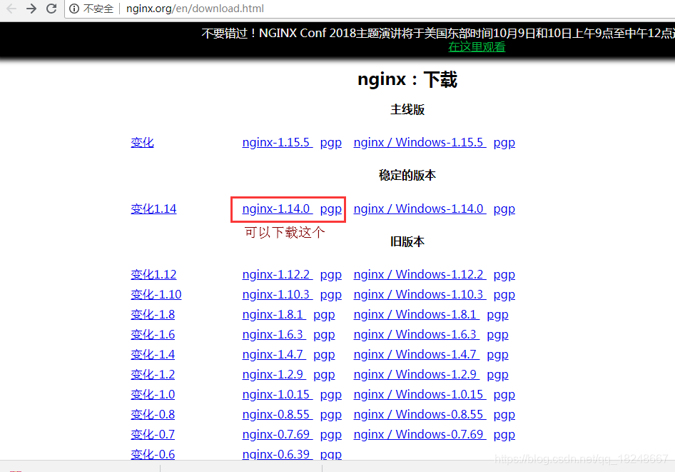This screenshot has width=675, height=472.
Task: Open pgp signature for nginx-1.0.15
Action: click(330, 396)
